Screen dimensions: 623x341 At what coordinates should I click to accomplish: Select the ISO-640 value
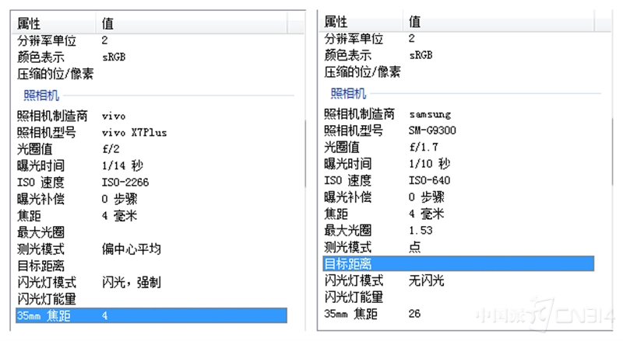[x=430, y=180]
